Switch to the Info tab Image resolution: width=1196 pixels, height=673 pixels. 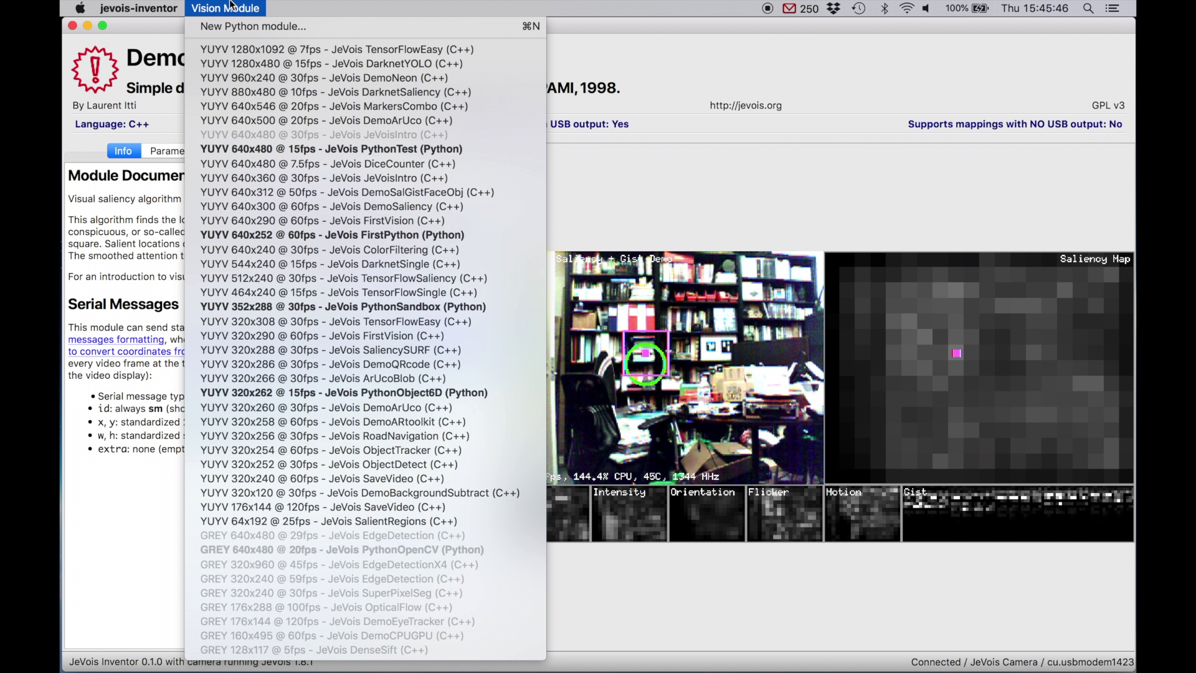pos(123,151)
